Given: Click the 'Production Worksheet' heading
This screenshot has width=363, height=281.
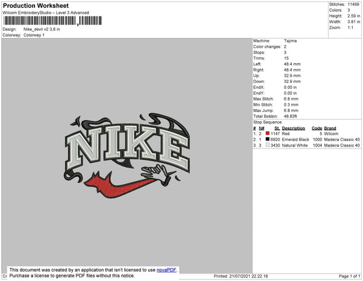Looking at the screenshot, I should 36,5.
